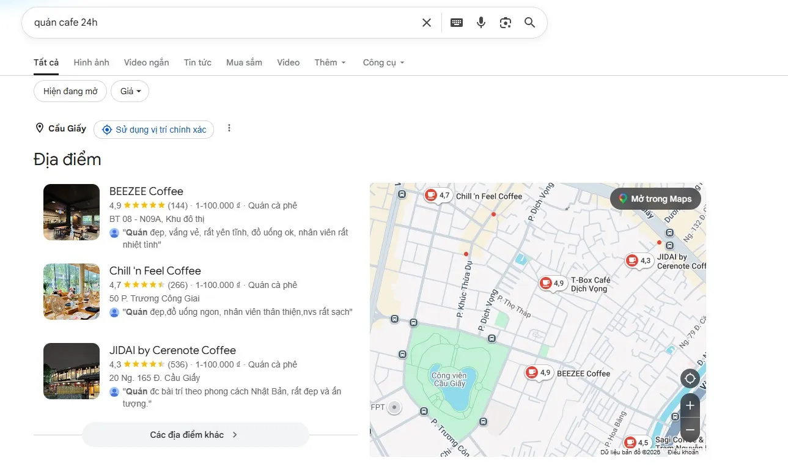Click the Chill 'n Feel Coffee photo thumbnail

tap(72, 292)
